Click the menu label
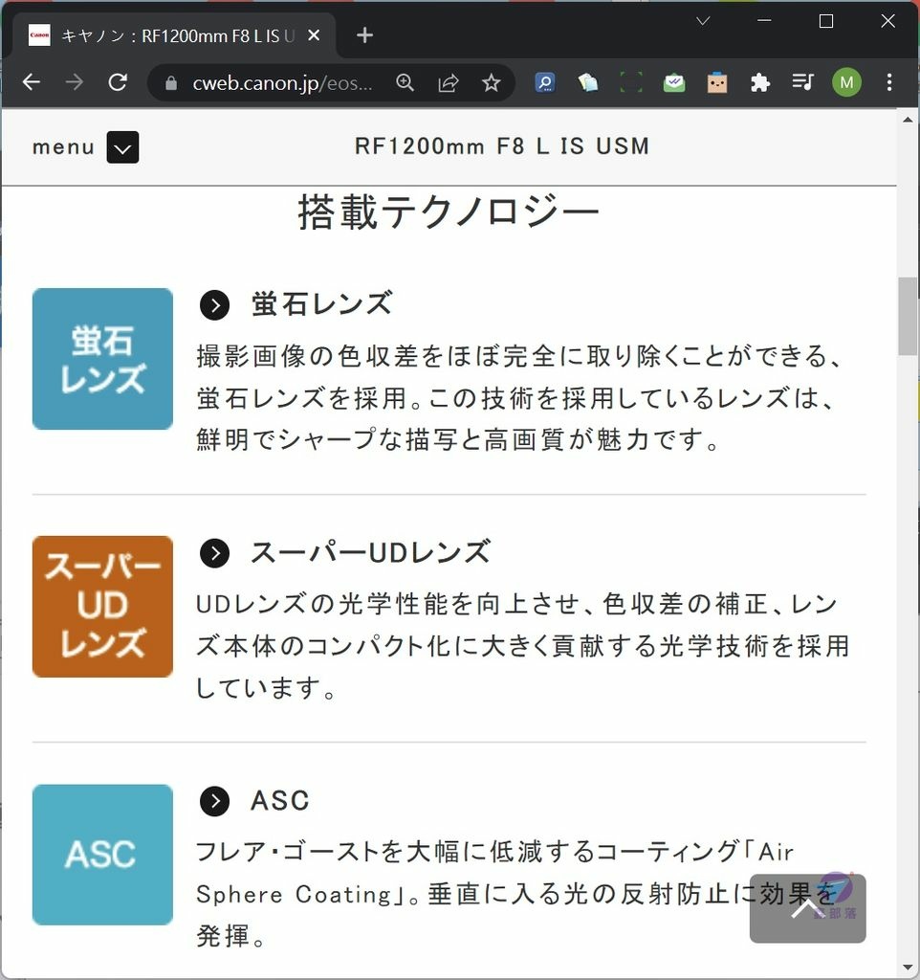This screenshot has width=920, height=980. click(63, 146)
